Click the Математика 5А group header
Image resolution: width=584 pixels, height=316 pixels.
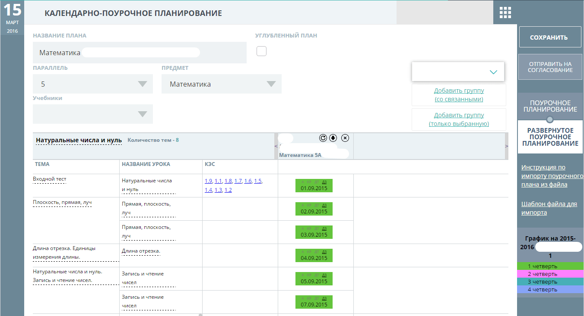coord(300,154)
